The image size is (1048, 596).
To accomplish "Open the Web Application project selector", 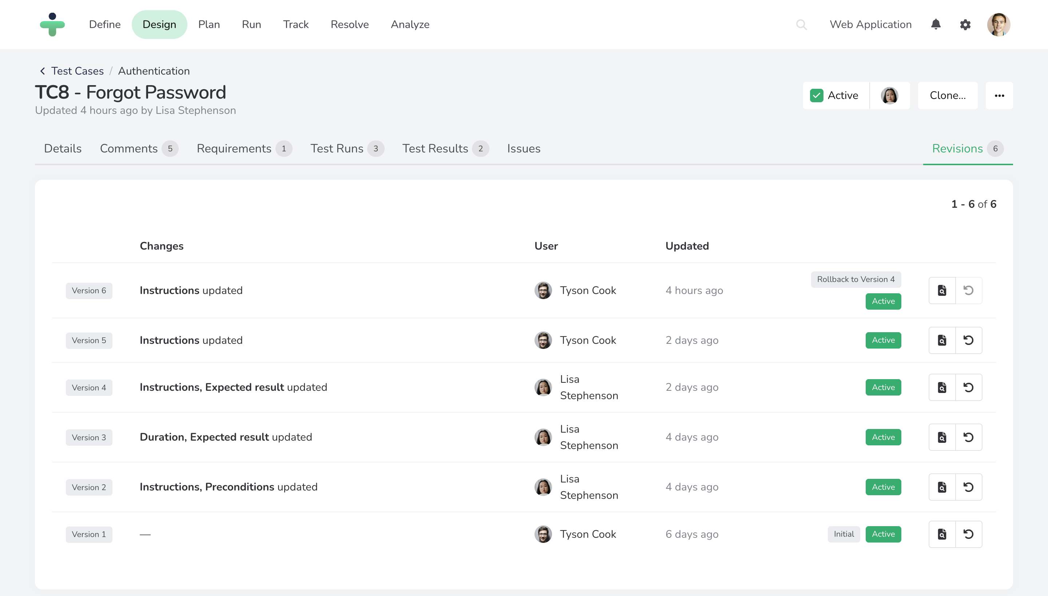I will (871, 25).
